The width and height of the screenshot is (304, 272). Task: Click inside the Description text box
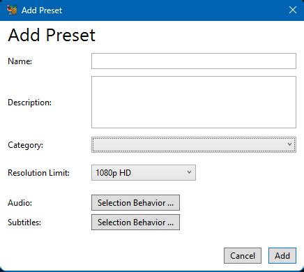click(x=194, y=102)
